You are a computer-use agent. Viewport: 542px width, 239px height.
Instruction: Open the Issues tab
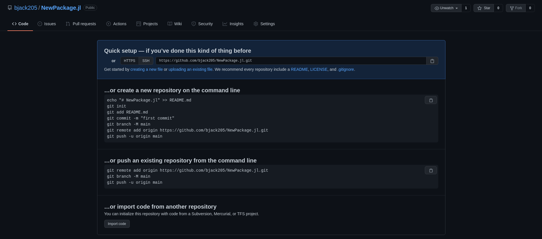[x=47, y=24]
